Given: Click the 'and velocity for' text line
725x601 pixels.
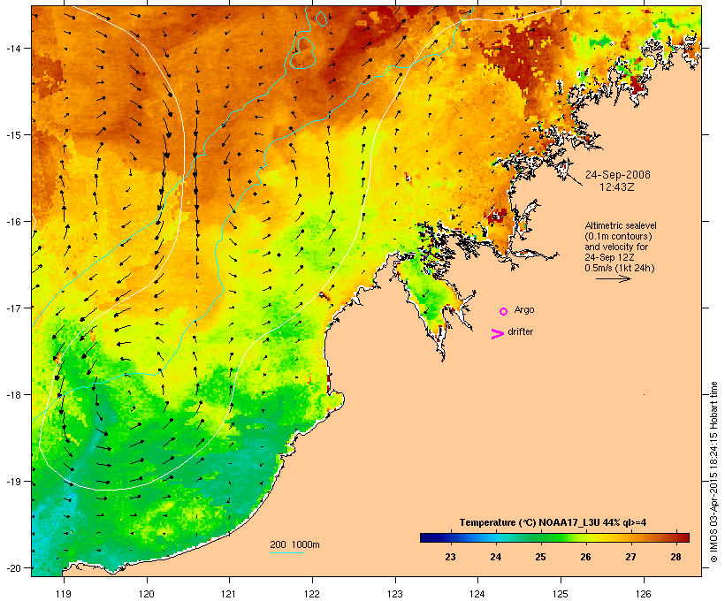Looking at the screenshot, I should tap(616, 247).
